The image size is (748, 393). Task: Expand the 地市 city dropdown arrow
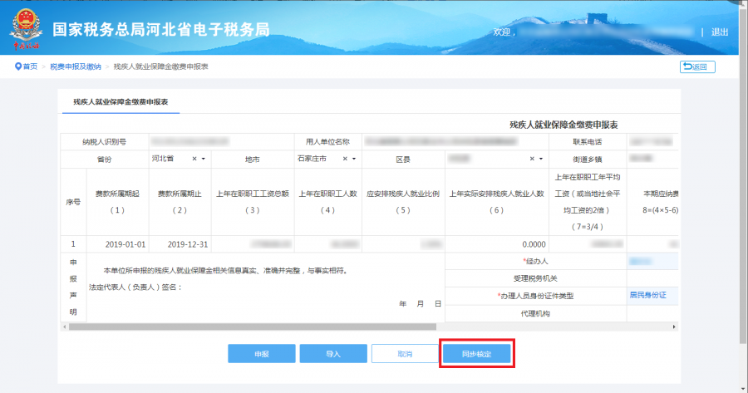pos(355,158)
